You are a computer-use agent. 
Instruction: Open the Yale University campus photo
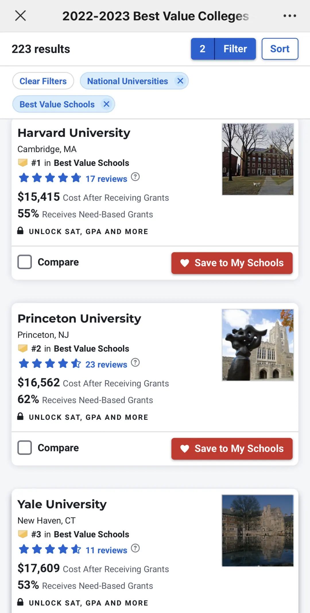click(x=257, y=530)
